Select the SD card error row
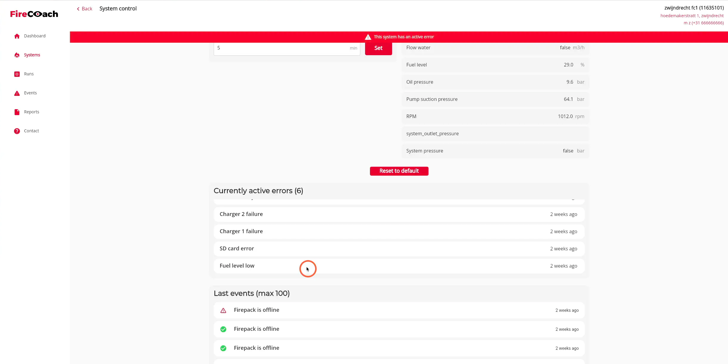The height and width of the screenshot is (364, 728). (399, 249)
